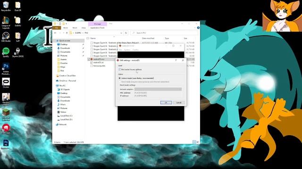
Task: Open the DeEMU folder on the desktop
Action: (18, 21)
